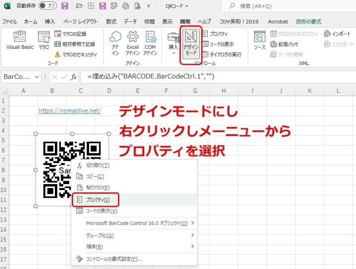Click the 検索 search box
Image resolution: width=356 pixels, height=269 pixels.
[x=288, y=6]
